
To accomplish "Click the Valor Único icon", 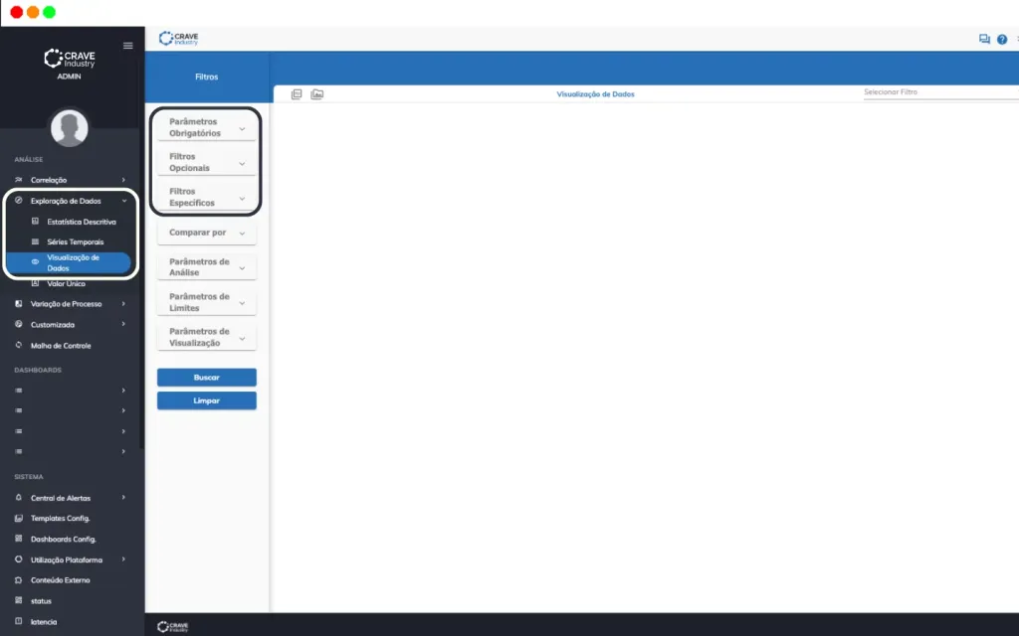I will pos(35,283).
